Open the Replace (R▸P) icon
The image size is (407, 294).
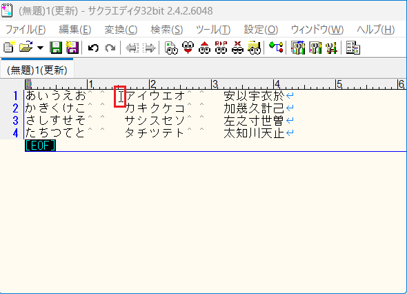221,48
